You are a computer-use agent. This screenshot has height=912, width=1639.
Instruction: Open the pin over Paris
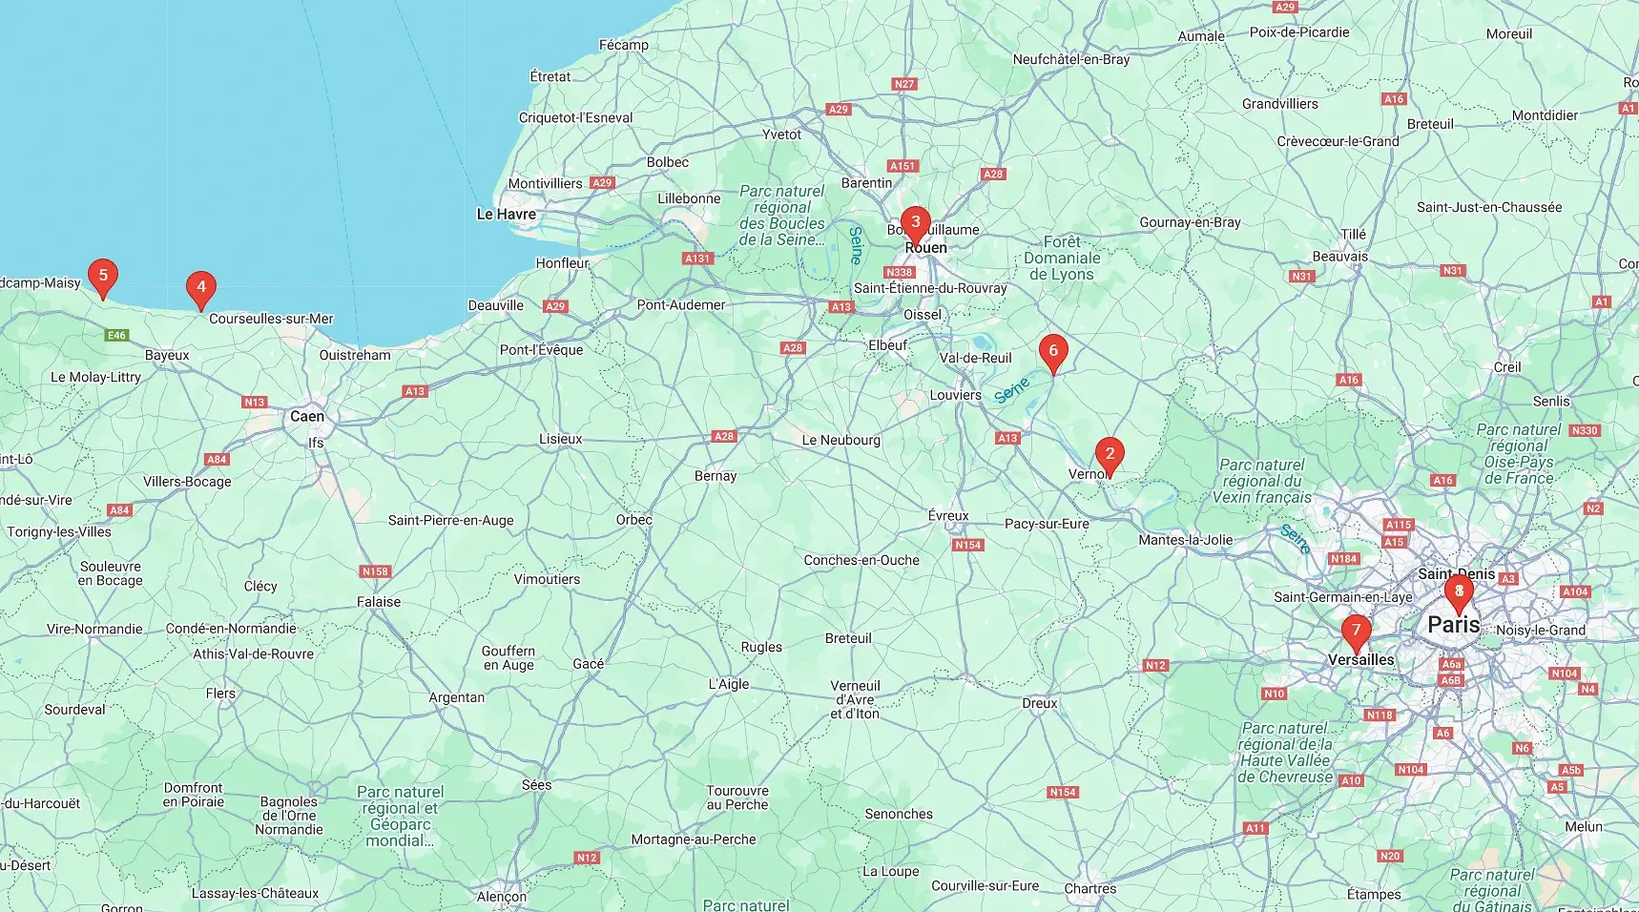tap(1458, 593)
